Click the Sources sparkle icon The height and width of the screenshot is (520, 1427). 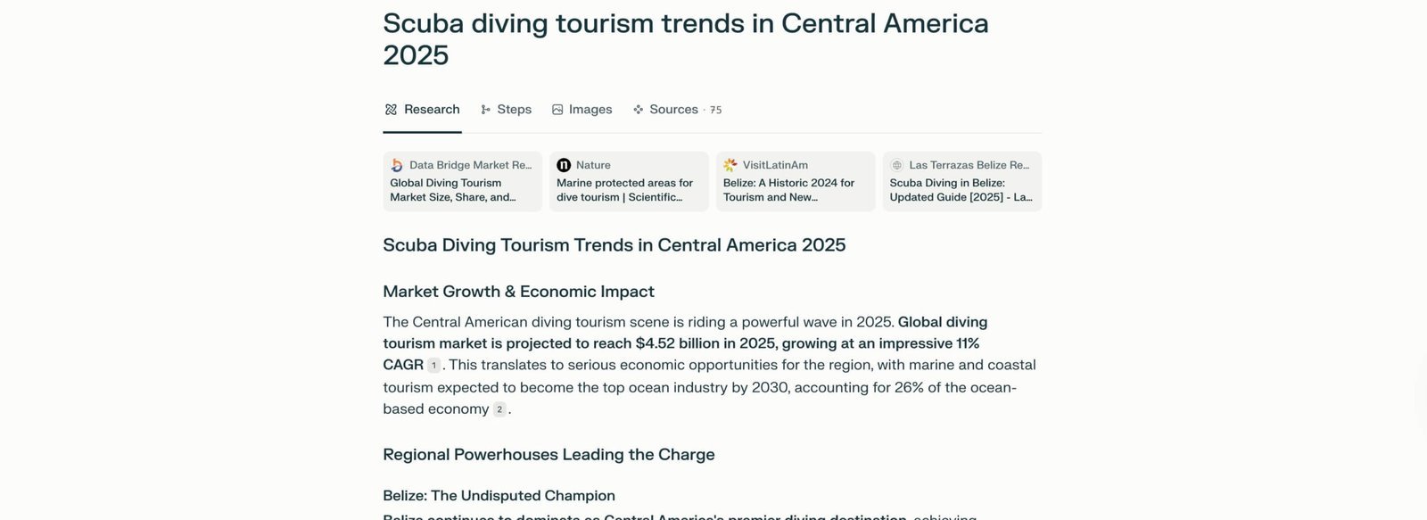coord(639,110)
